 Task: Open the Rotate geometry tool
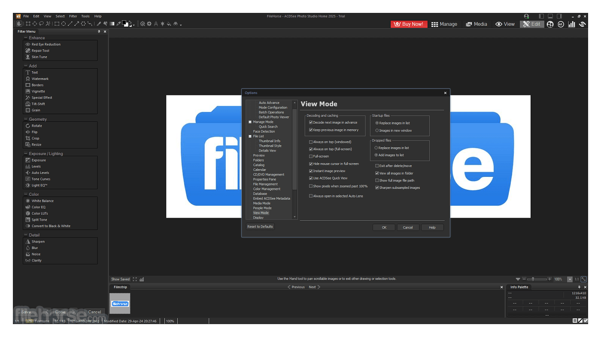[x=37, y=126]
